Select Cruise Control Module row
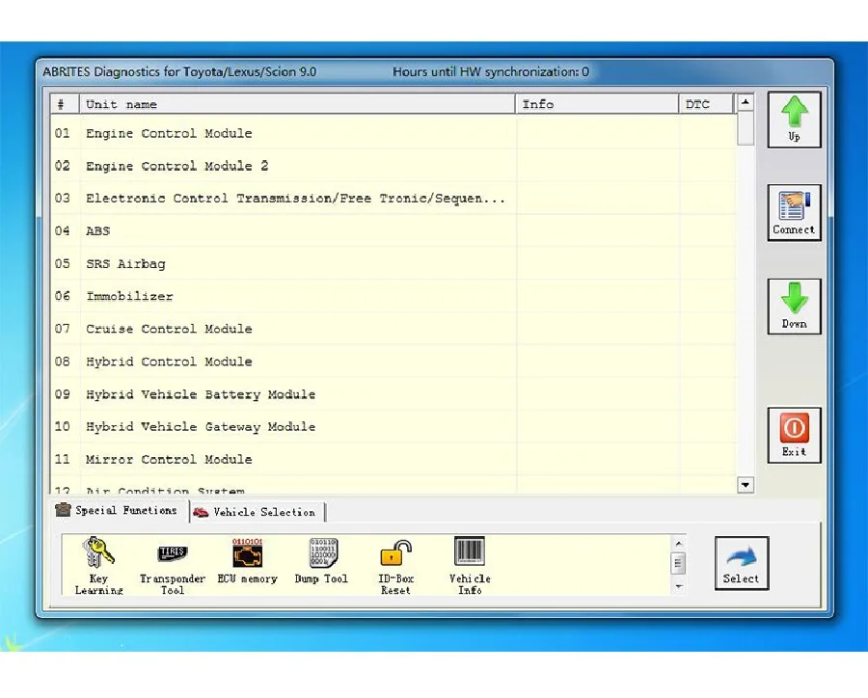 point(393,329)
